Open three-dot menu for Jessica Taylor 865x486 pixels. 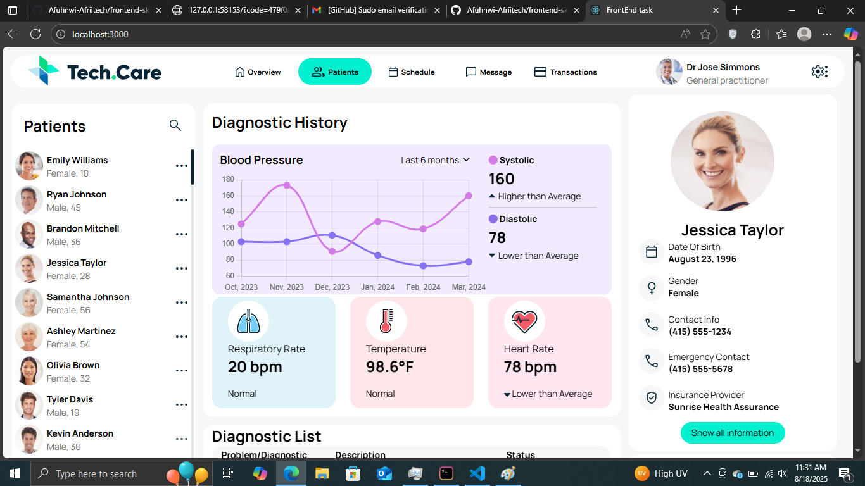tap(182, 268)
